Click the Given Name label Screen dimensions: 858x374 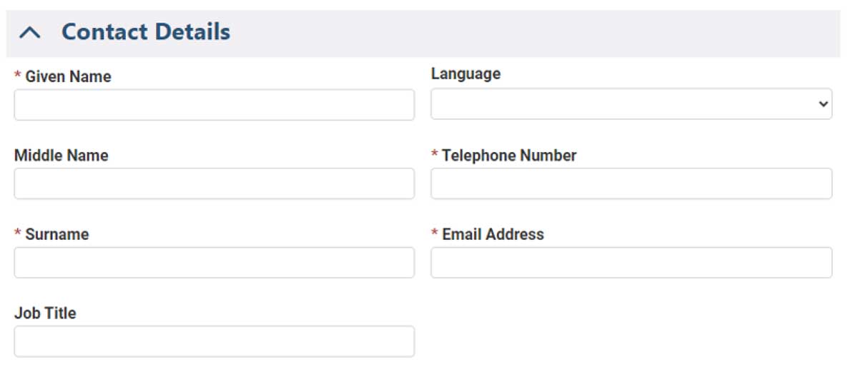pos(69,77)
